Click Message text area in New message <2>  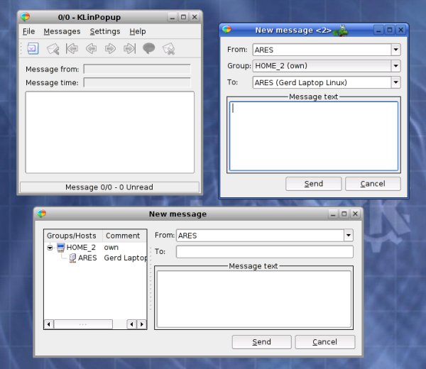click(314, 136)
